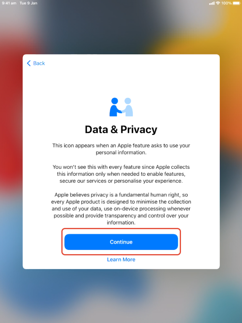Tap the battery icon in status bar
Screen dimensions: 242x323
(237, 3)
